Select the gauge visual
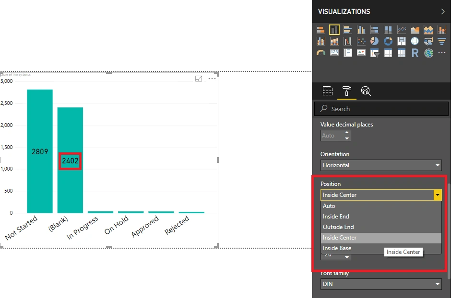Image resolution: width=451 pixels, height=298 pixels. [320, 53]
